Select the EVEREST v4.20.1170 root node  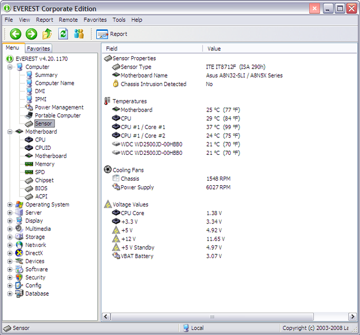click(x=42, y=59)
